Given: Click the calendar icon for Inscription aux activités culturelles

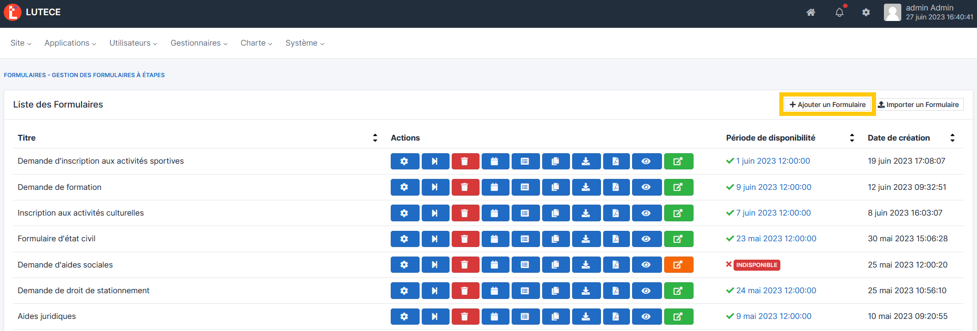Looking at the screenshot, I should click(x=495, y=213).
